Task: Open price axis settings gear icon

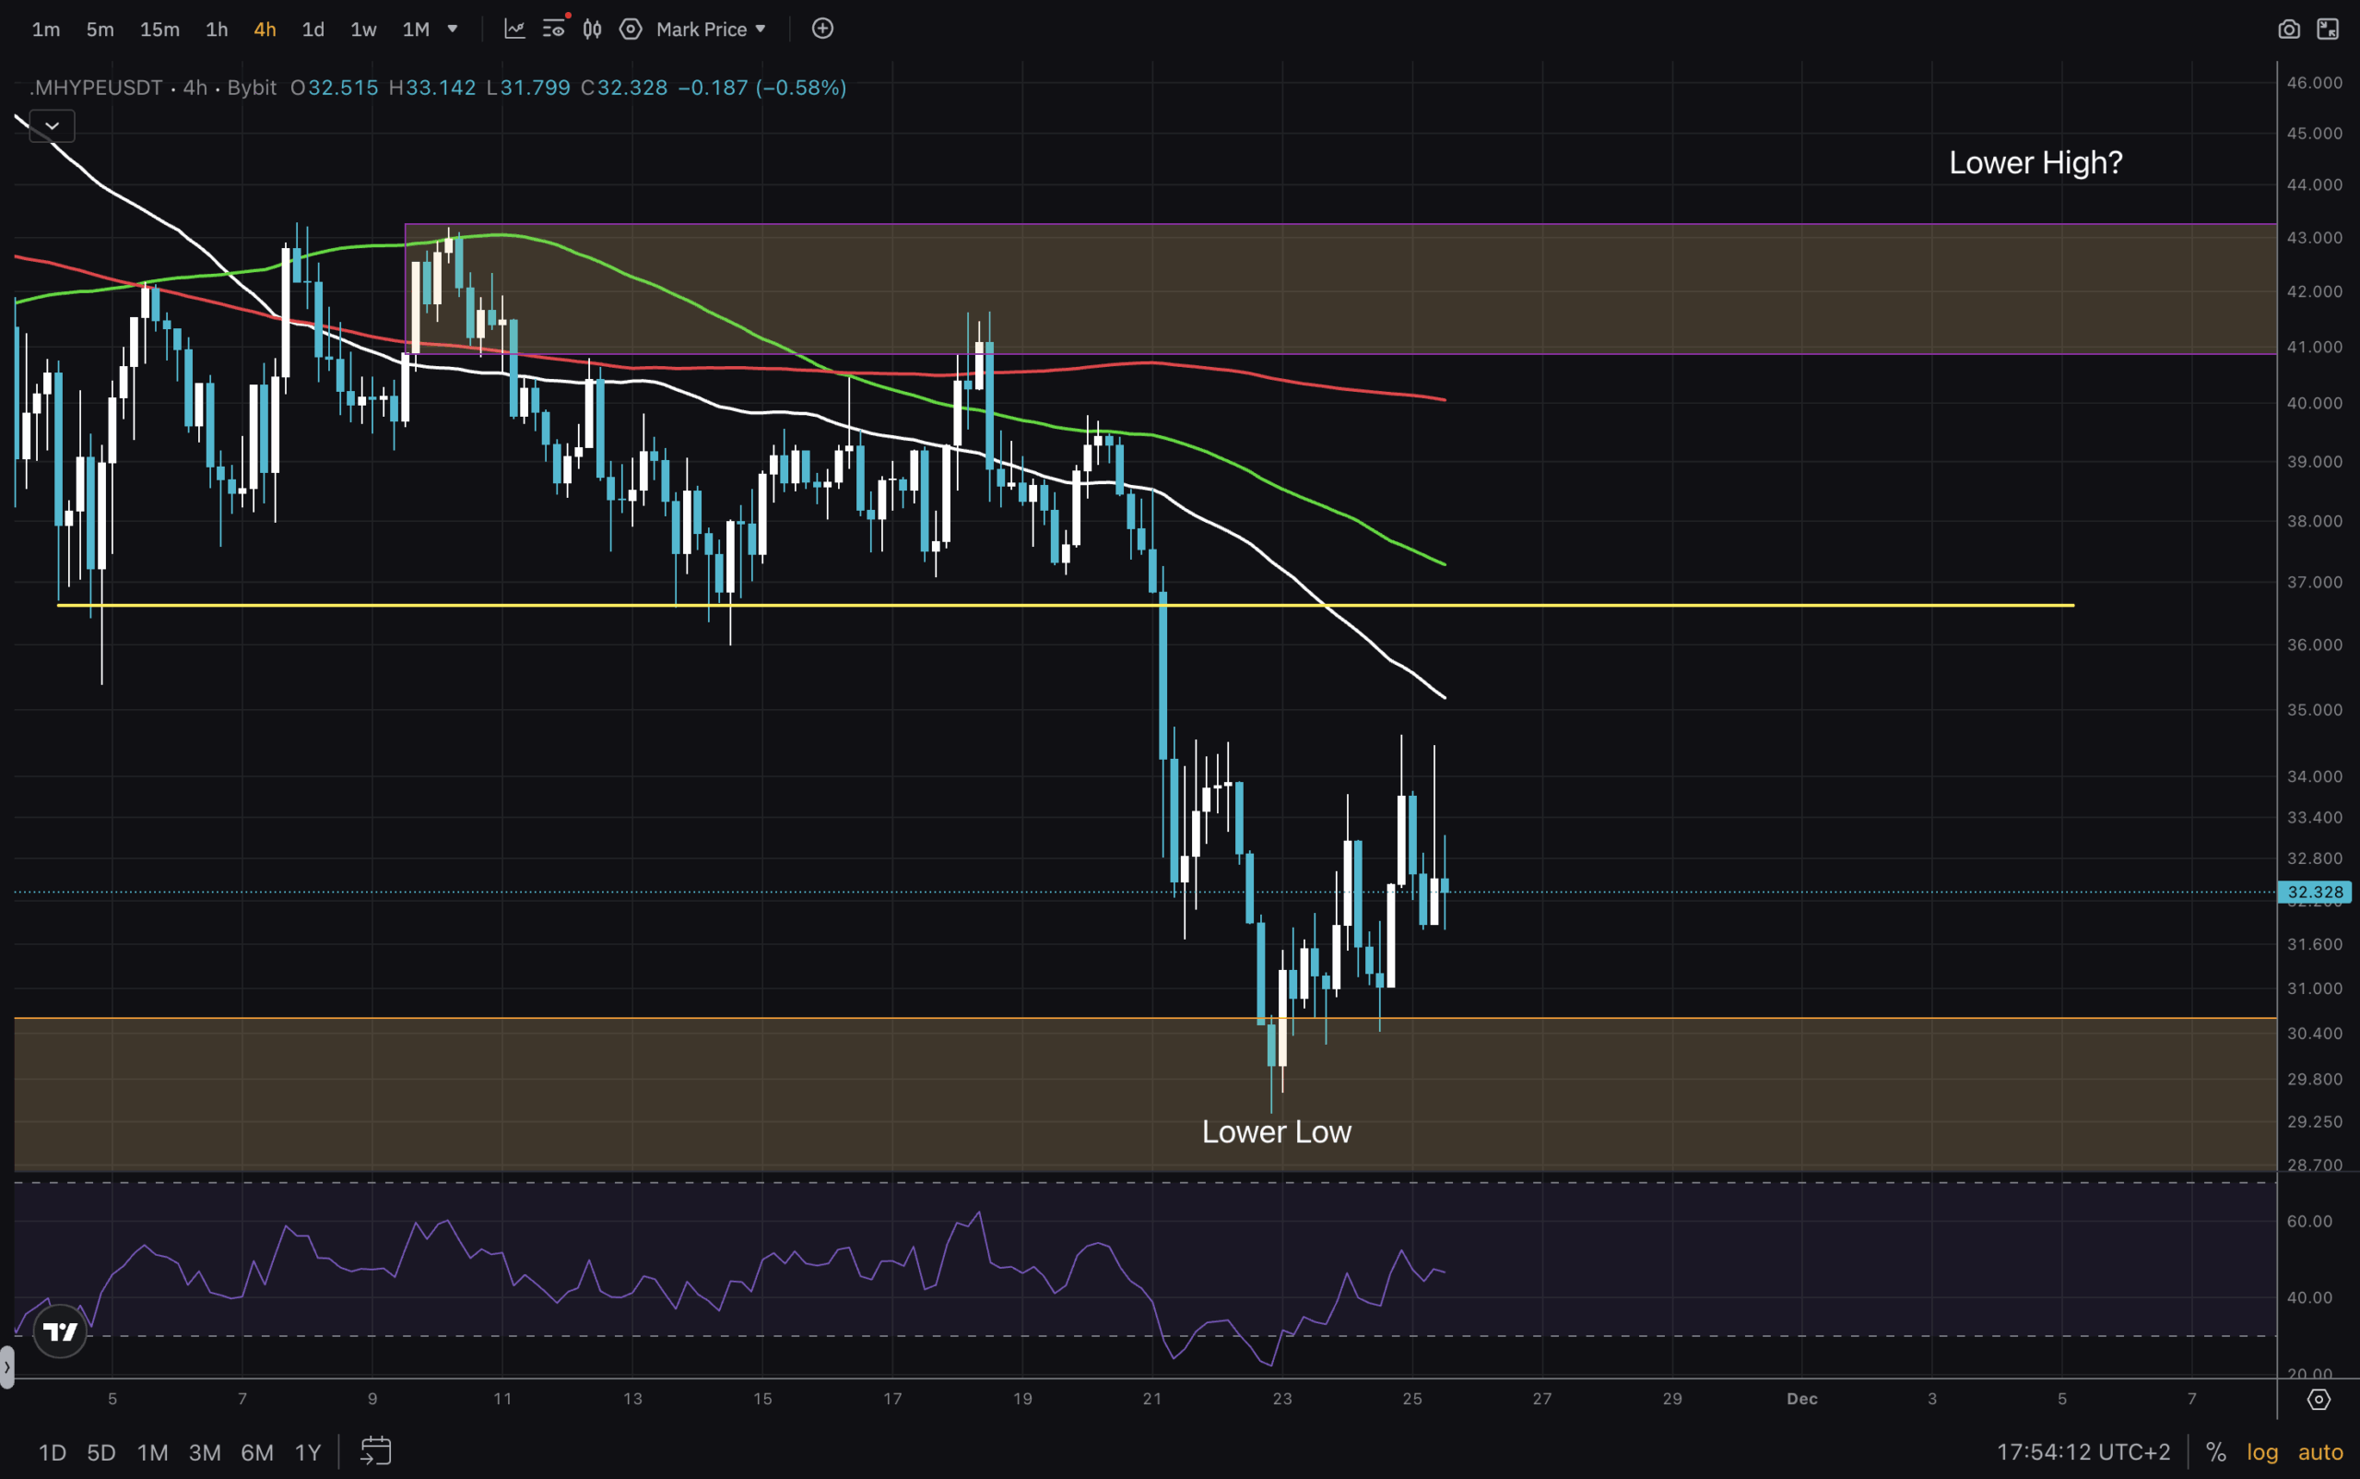Action: pyautogui.click(x=2319, y=1400)
